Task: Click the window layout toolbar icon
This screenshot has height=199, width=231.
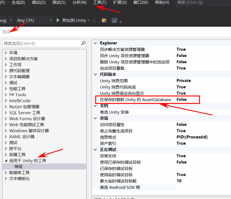Action: click(x=114, y=20)
